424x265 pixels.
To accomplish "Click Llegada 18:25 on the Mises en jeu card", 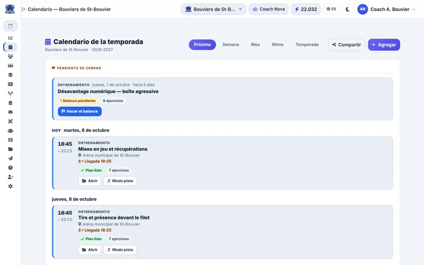I will click(x=95, y=162).
